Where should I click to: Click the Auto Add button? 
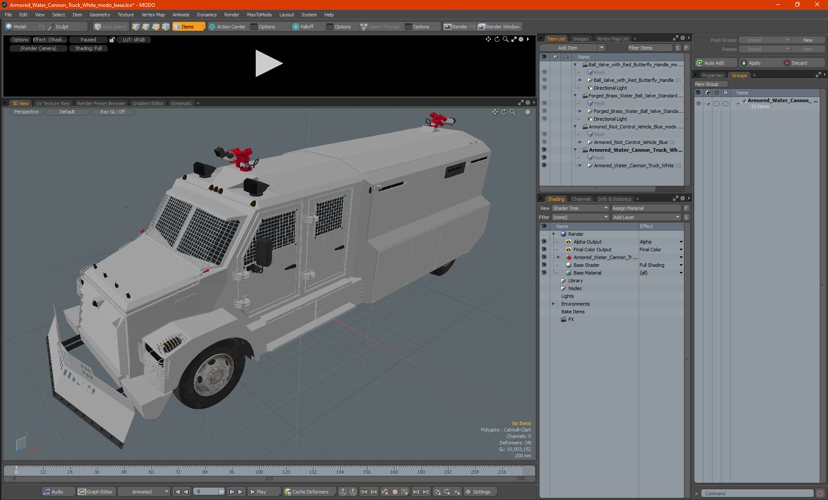[714, 63]
